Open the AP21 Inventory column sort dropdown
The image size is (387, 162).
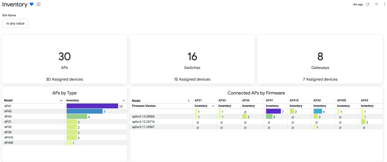tap(213, 106)
